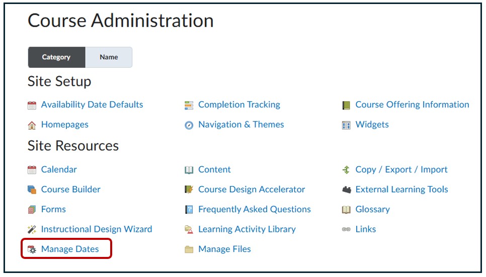This screenshot has width=486, height=277.
Task: Click the Homepages house icon
Action: [x=32, y=125]
